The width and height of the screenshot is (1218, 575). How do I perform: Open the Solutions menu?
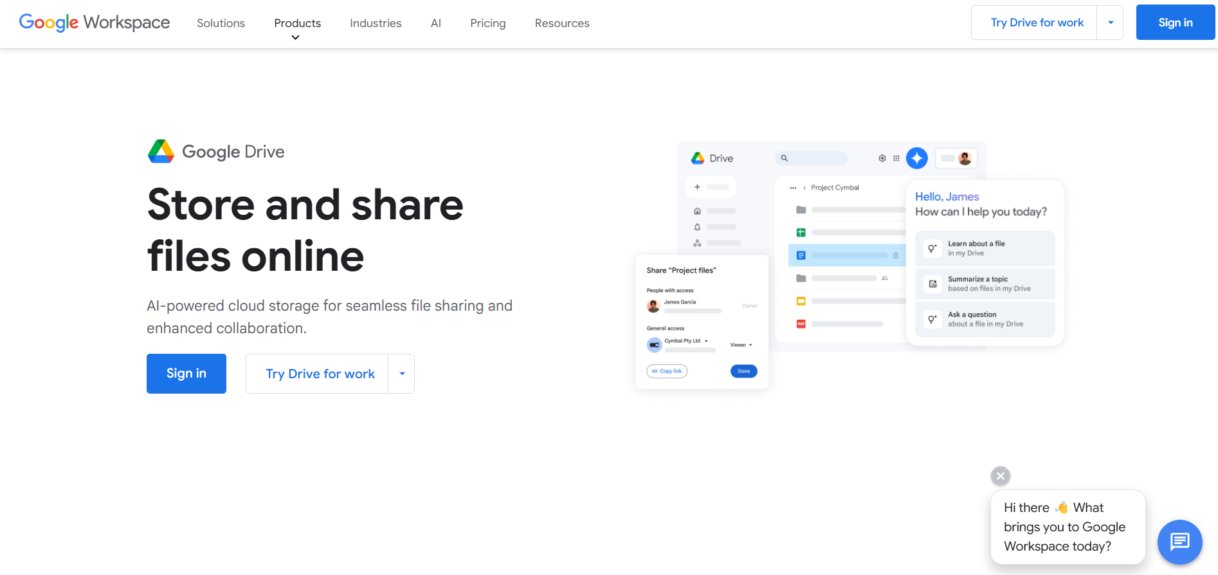(x=221, y=23)
